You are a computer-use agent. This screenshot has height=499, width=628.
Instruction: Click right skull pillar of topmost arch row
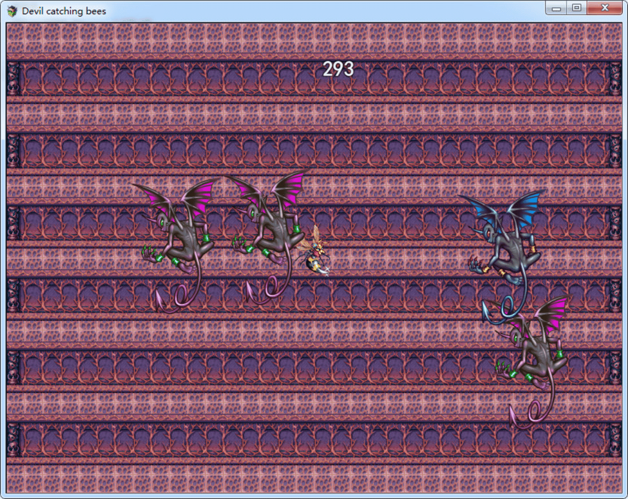tap(615, 79)
